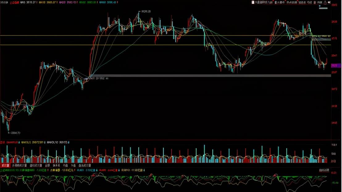Expand the white MA5 legend settings
Screen dimensions: 342x192
click(31, 2)
